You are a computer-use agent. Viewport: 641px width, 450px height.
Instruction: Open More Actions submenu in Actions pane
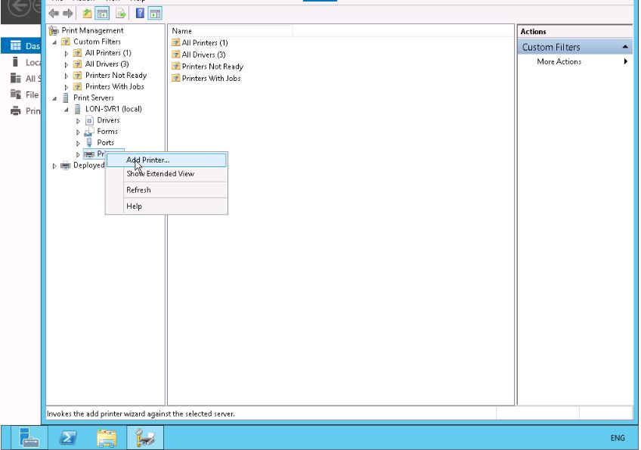[574, 61]
